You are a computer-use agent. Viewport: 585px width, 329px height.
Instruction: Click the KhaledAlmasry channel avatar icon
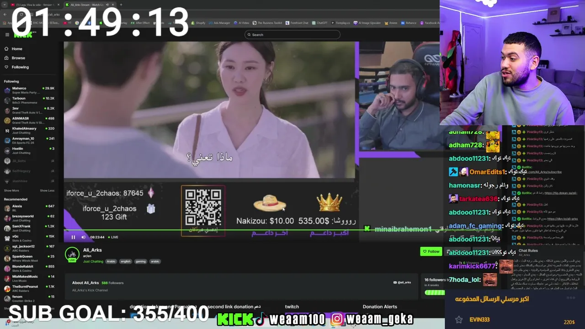click(7, 130)
